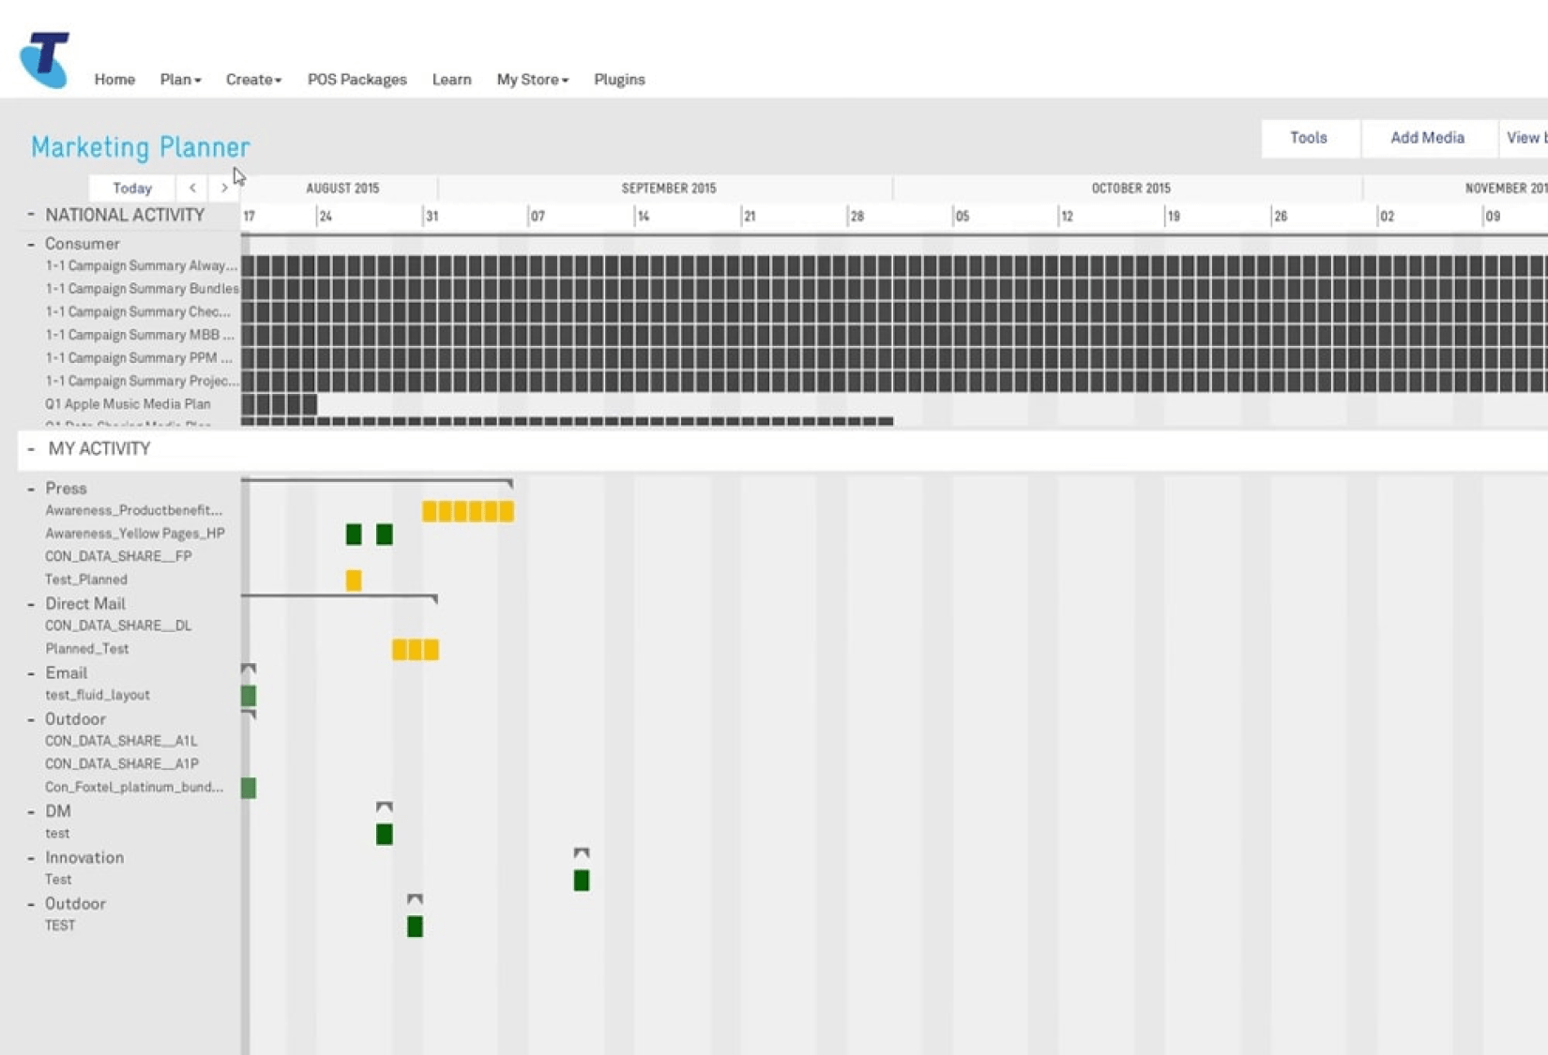Collapse the Direct Mail group
The image size is (1548, 1055).
[31, 604]
